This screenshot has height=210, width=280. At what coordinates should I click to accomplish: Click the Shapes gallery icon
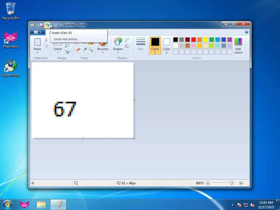pyautogui.click(x=118, y=42)
